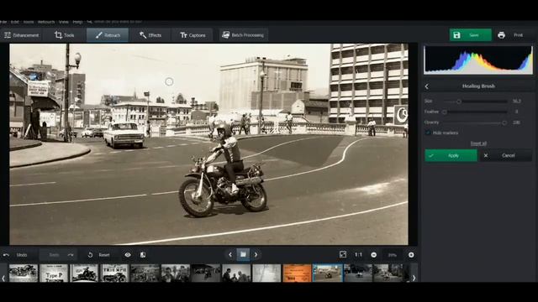538x302 pixels.
Task: Click the Opacity value field
Action: coord(517,122)
